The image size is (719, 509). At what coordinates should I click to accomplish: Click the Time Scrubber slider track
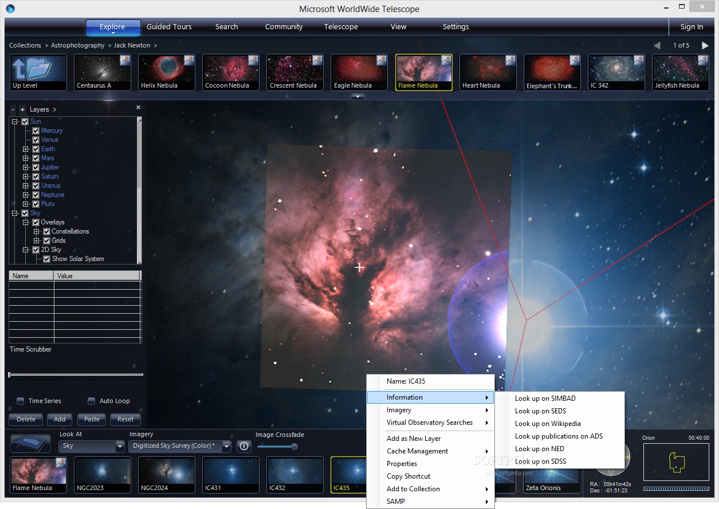pyautogui.click(x=76, y=375)
